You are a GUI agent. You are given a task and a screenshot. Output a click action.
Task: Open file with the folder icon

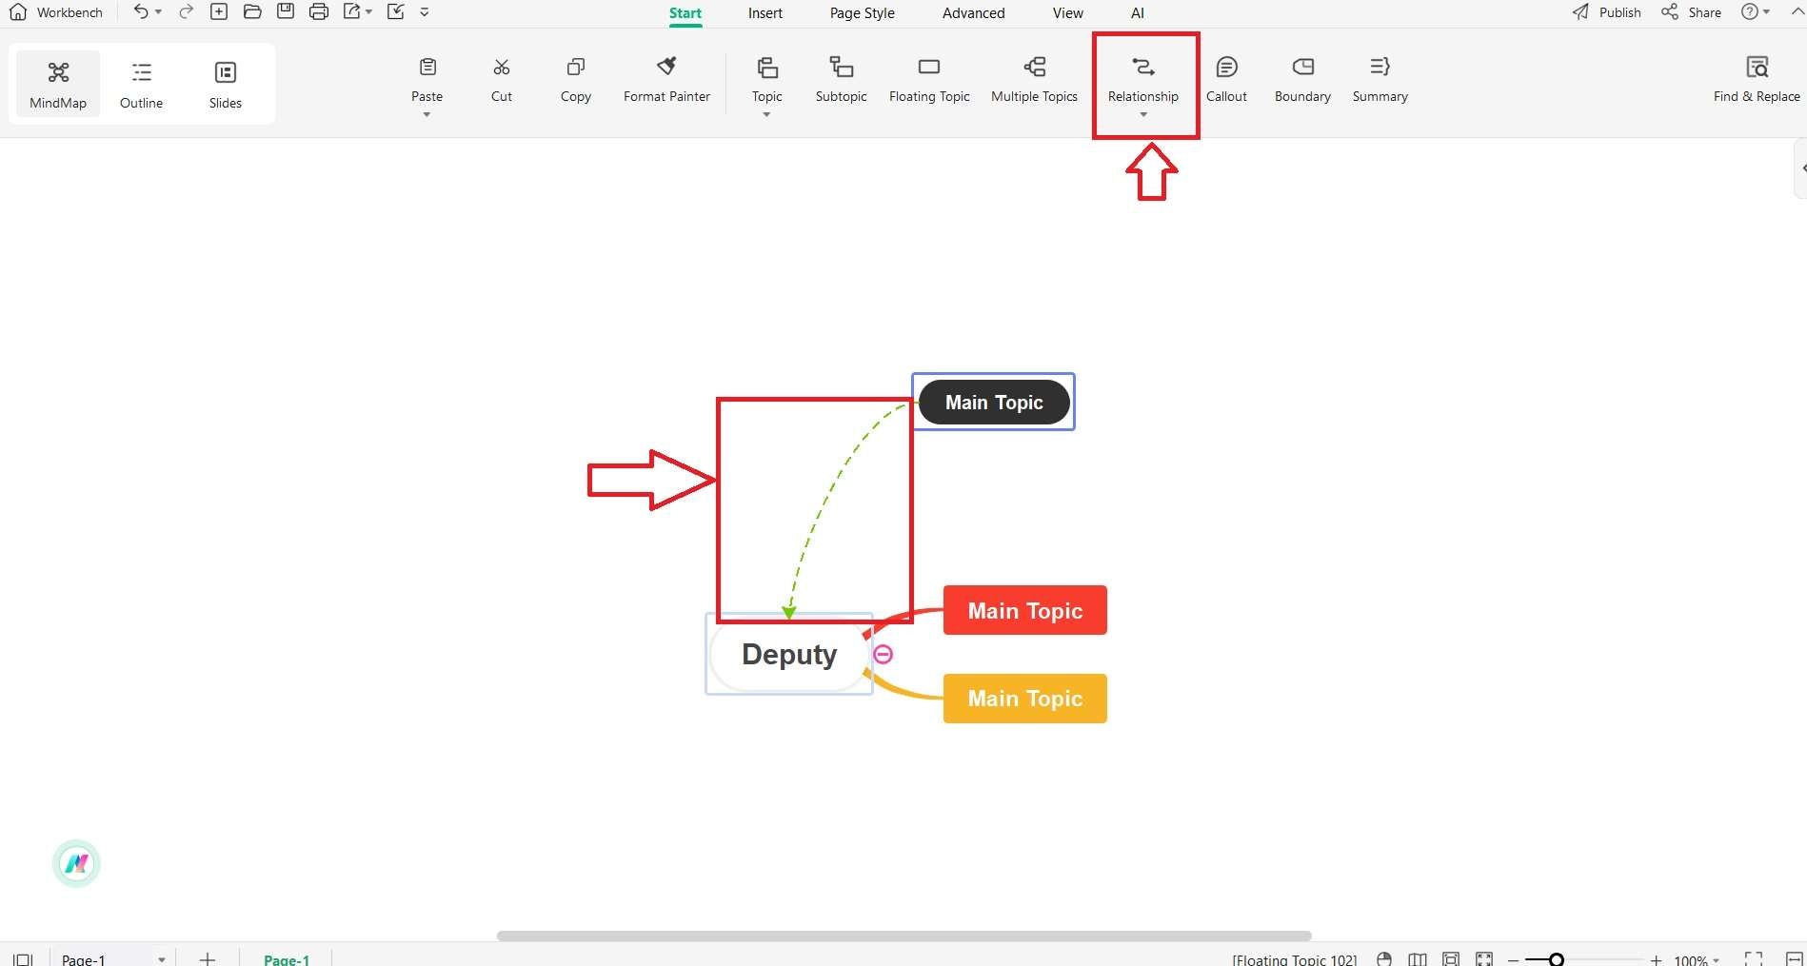pos(252,11)
